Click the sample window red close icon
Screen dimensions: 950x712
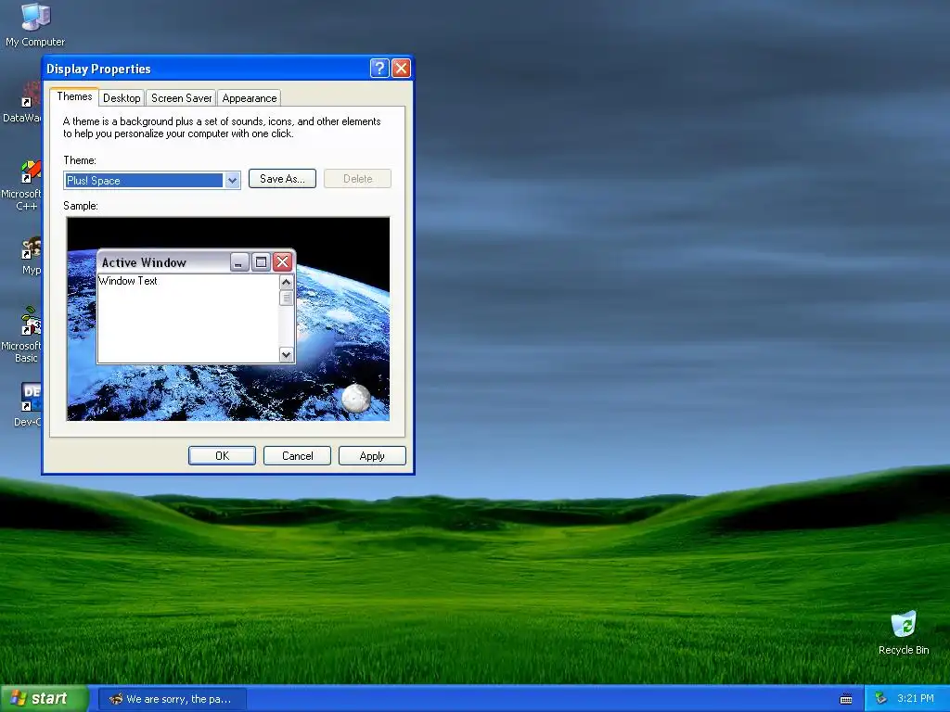click(x=282, y=262)
